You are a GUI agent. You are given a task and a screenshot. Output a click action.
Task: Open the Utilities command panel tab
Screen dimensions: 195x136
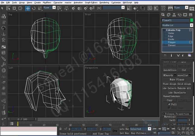click(x=191, y=15)
